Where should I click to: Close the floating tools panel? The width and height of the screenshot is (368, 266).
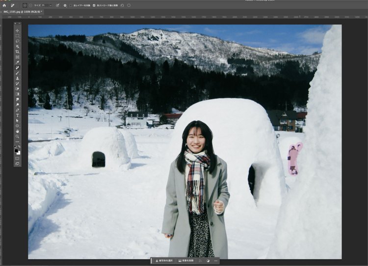(15, 23)
